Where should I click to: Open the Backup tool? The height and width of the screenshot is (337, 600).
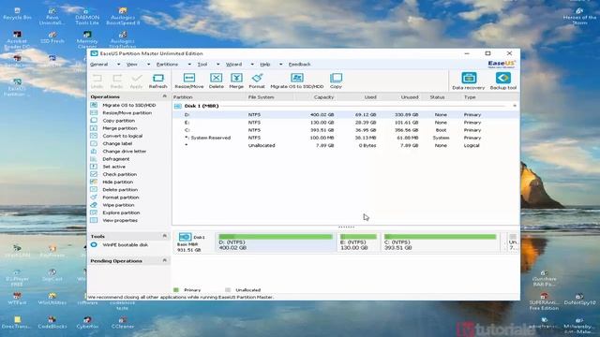pos(503,81)
